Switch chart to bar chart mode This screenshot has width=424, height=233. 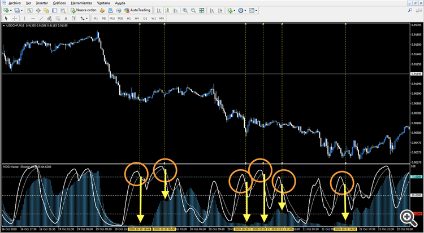159,10
